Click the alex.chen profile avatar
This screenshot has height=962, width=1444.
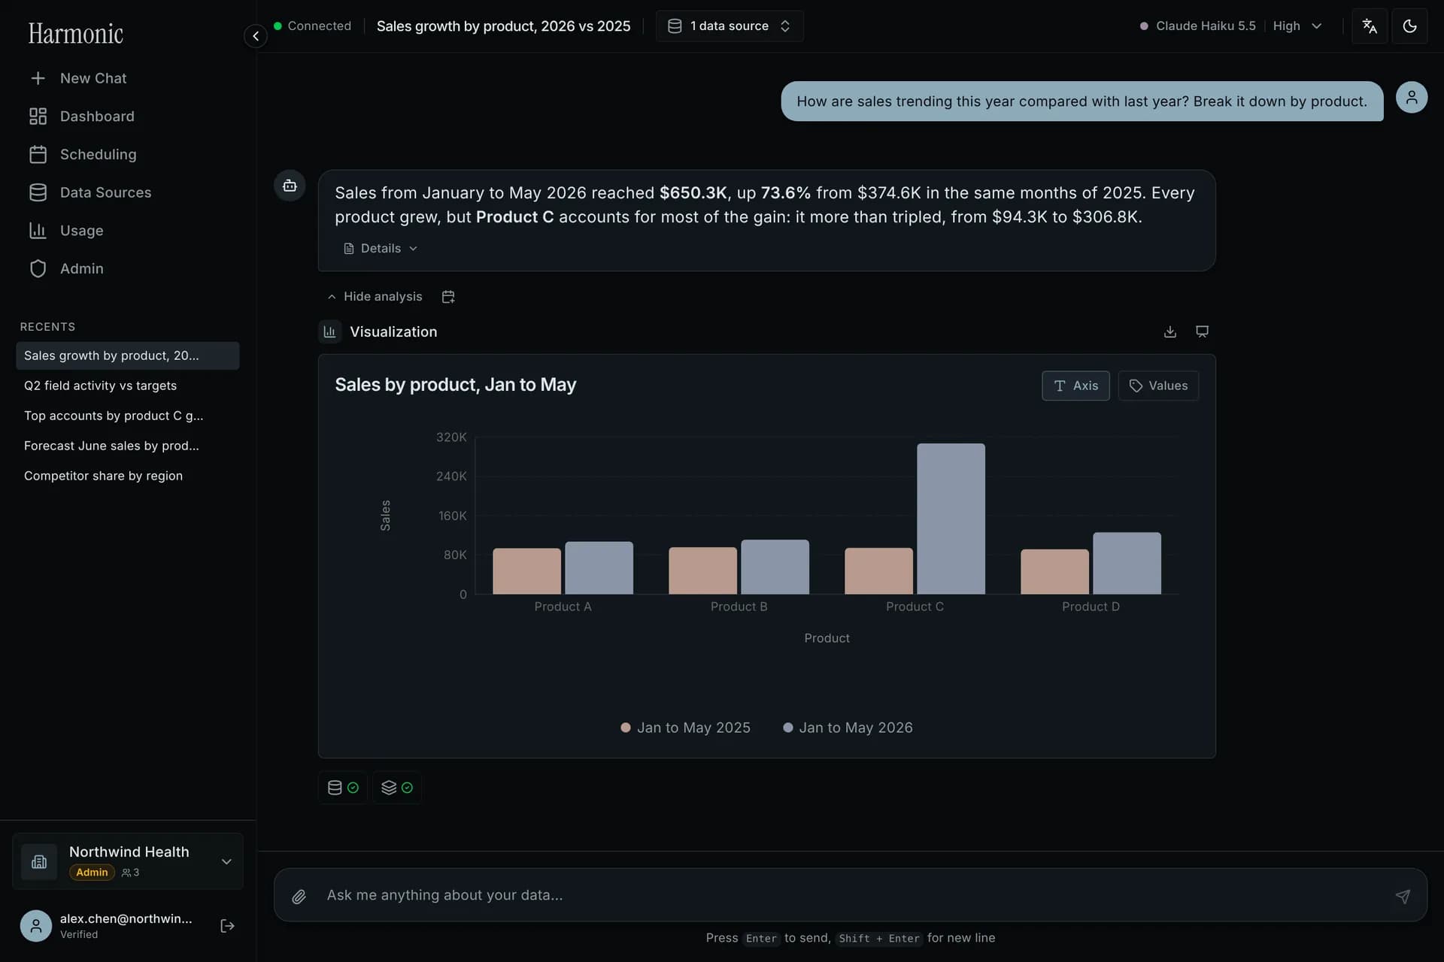[x=36, y=926]
